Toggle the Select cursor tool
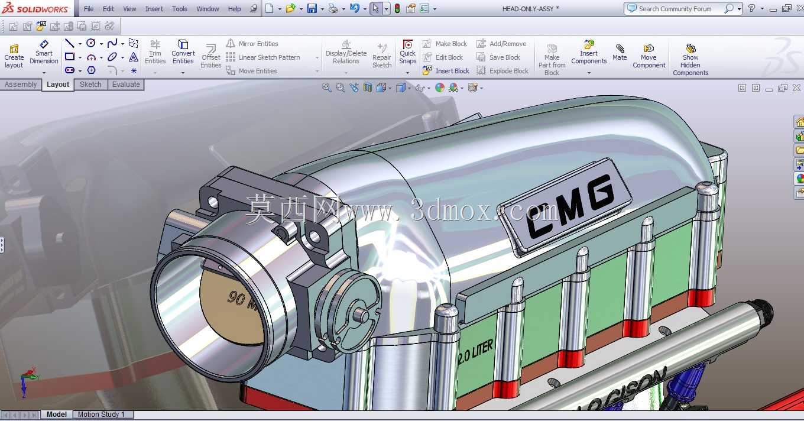Viewport: 804px width, 421px height. pos(376,8)
